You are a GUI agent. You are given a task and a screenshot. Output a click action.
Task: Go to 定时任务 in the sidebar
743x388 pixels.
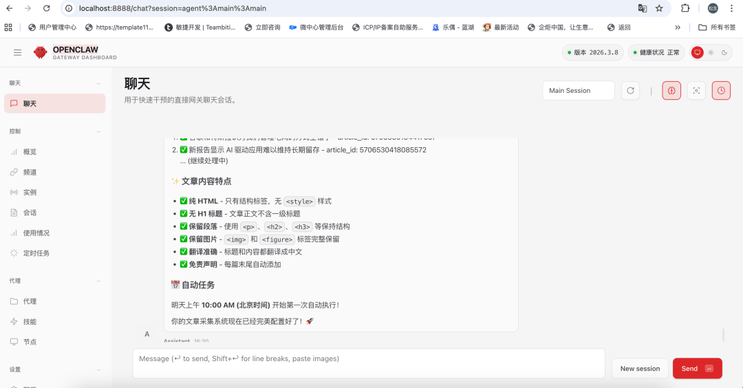coord(36,253)
